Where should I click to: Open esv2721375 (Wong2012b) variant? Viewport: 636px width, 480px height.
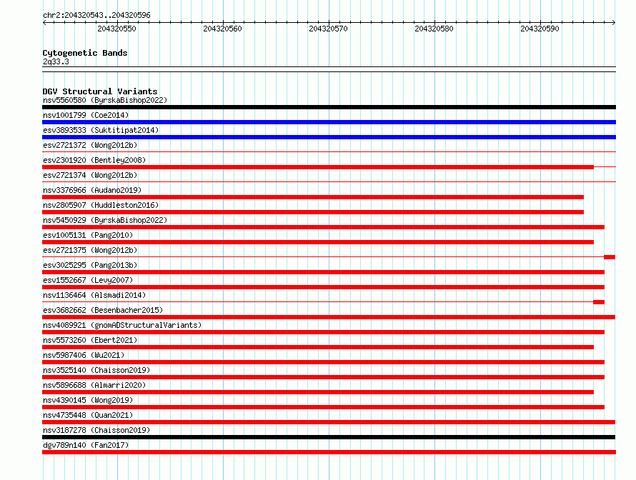click(x=90, y=250)
